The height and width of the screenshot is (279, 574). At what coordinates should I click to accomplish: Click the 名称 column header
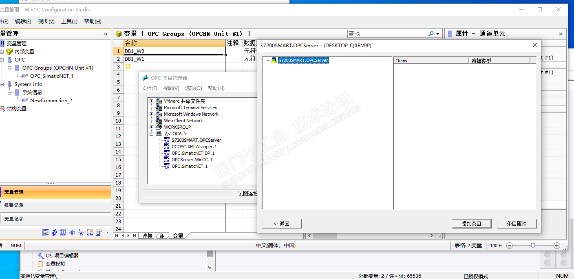coord(174,43)
